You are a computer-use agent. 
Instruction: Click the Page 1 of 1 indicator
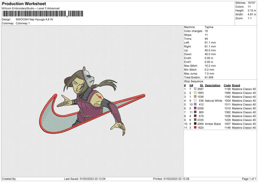point(249,179)
